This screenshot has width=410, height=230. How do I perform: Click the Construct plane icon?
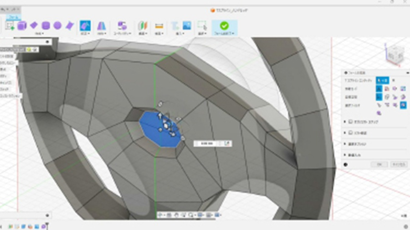pos(143,26)
